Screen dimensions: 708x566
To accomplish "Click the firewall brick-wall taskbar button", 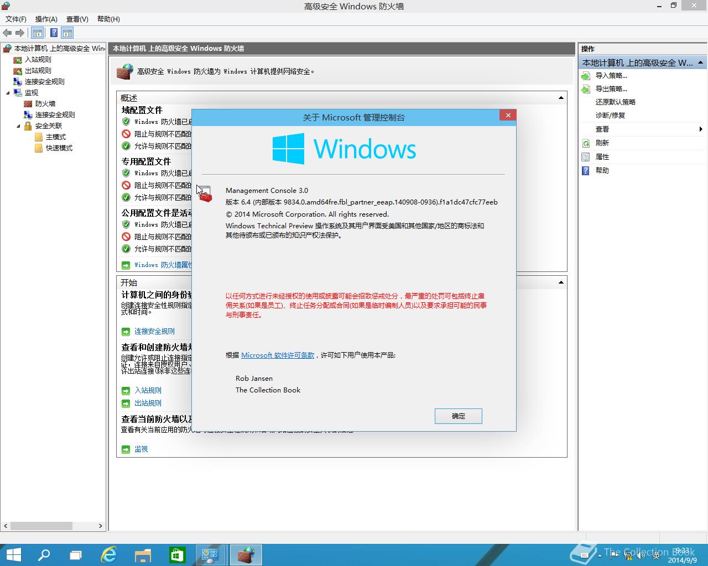I will [x=245, y=554].
